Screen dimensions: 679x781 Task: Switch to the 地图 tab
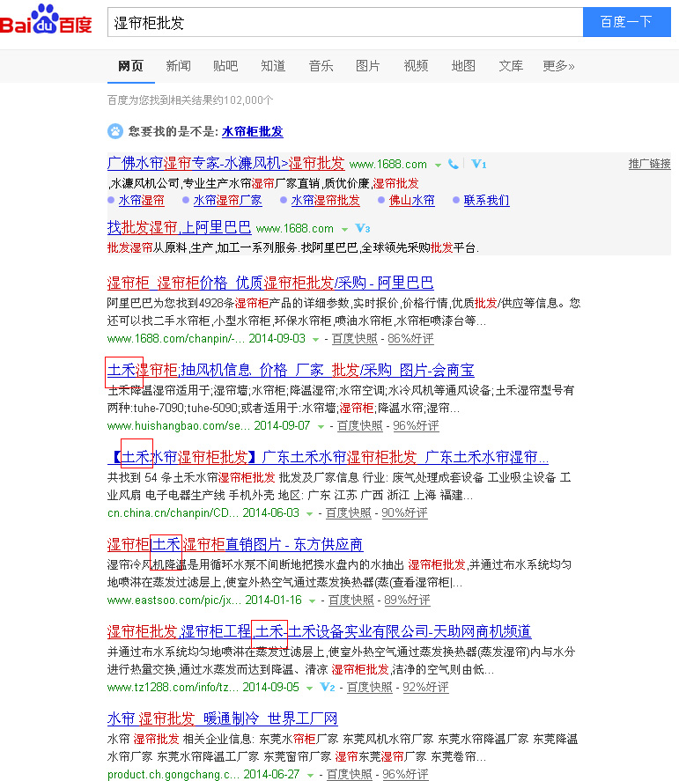point(463,66)
